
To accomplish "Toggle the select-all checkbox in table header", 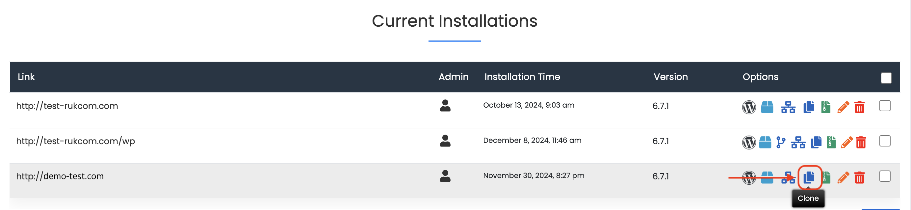I will 886,78.
